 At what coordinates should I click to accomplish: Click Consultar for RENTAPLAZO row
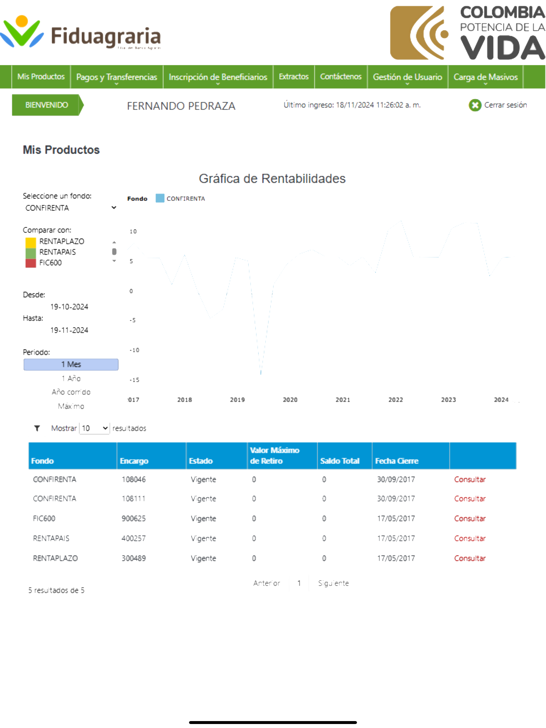click(x=470, y=558)
